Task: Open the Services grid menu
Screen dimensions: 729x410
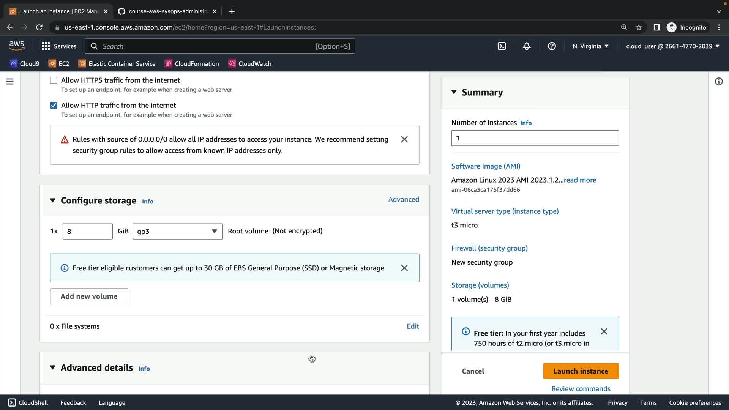Action: (59, 46)
